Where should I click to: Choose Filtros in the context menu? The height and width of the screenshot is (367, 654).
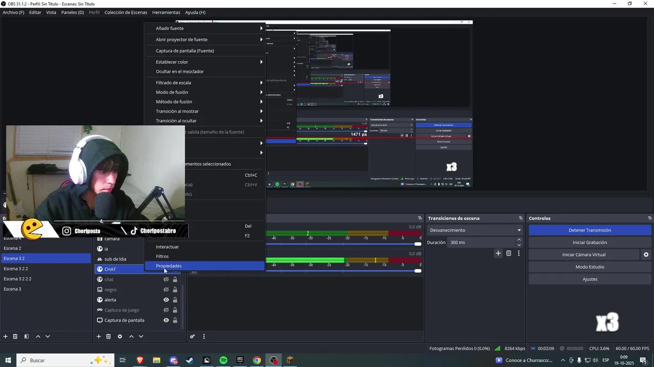204,256
